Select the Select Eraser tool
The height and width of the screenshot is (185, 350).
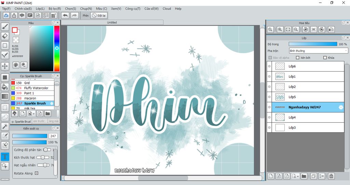coord(5,145)
